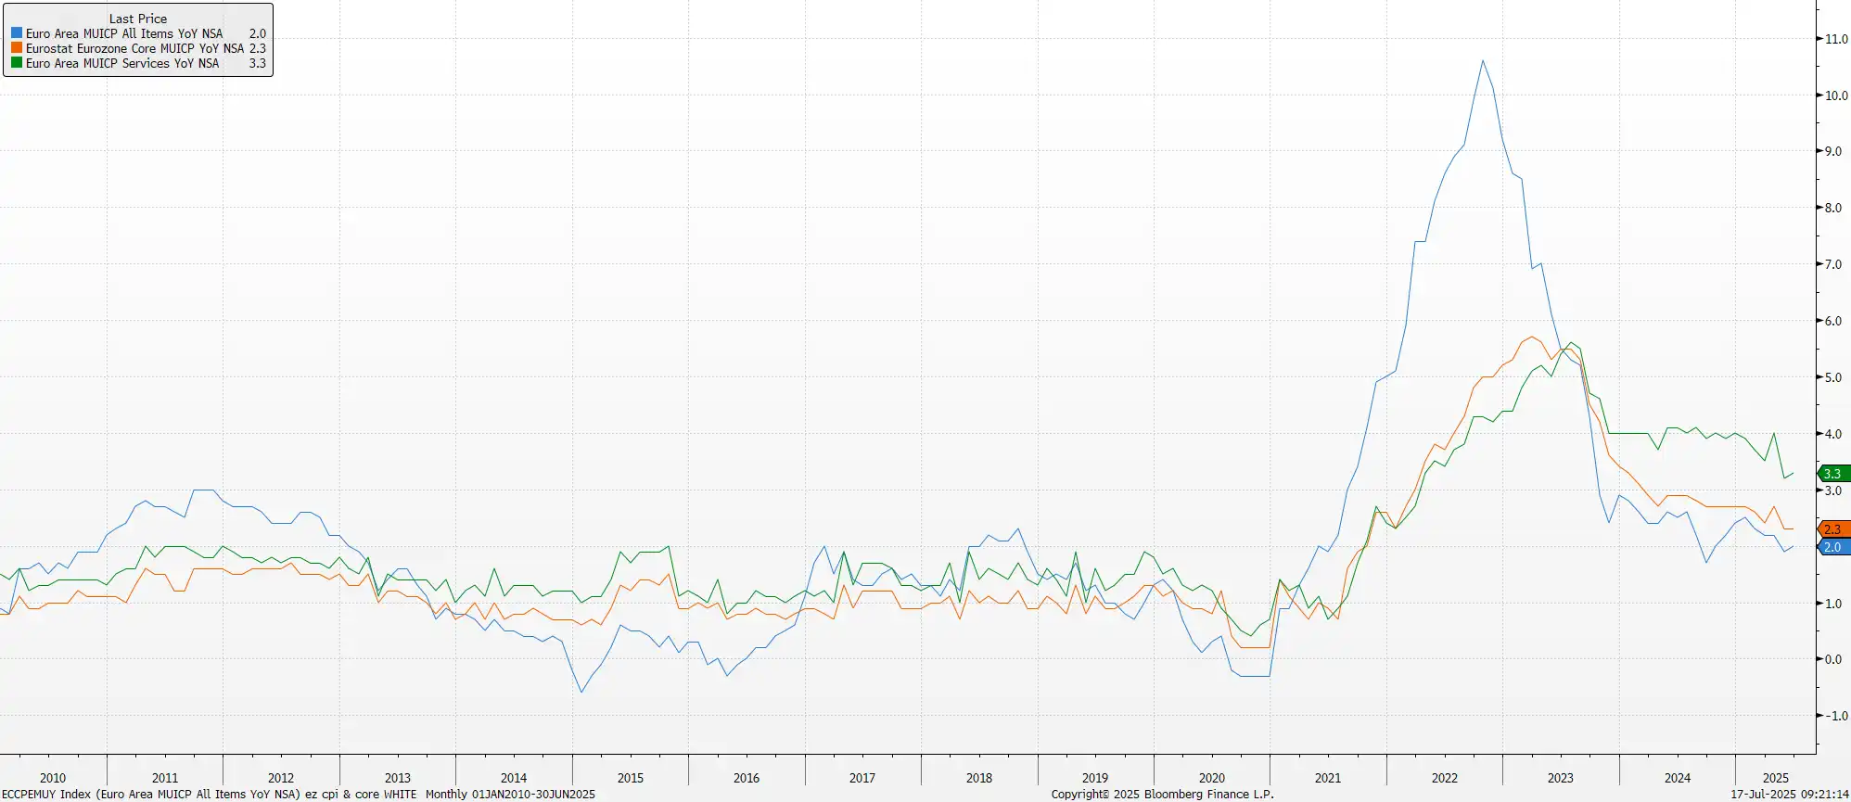Click the 2010 year label on the x-axis
The image size is (1851, 802).
(x=53, y=778)
